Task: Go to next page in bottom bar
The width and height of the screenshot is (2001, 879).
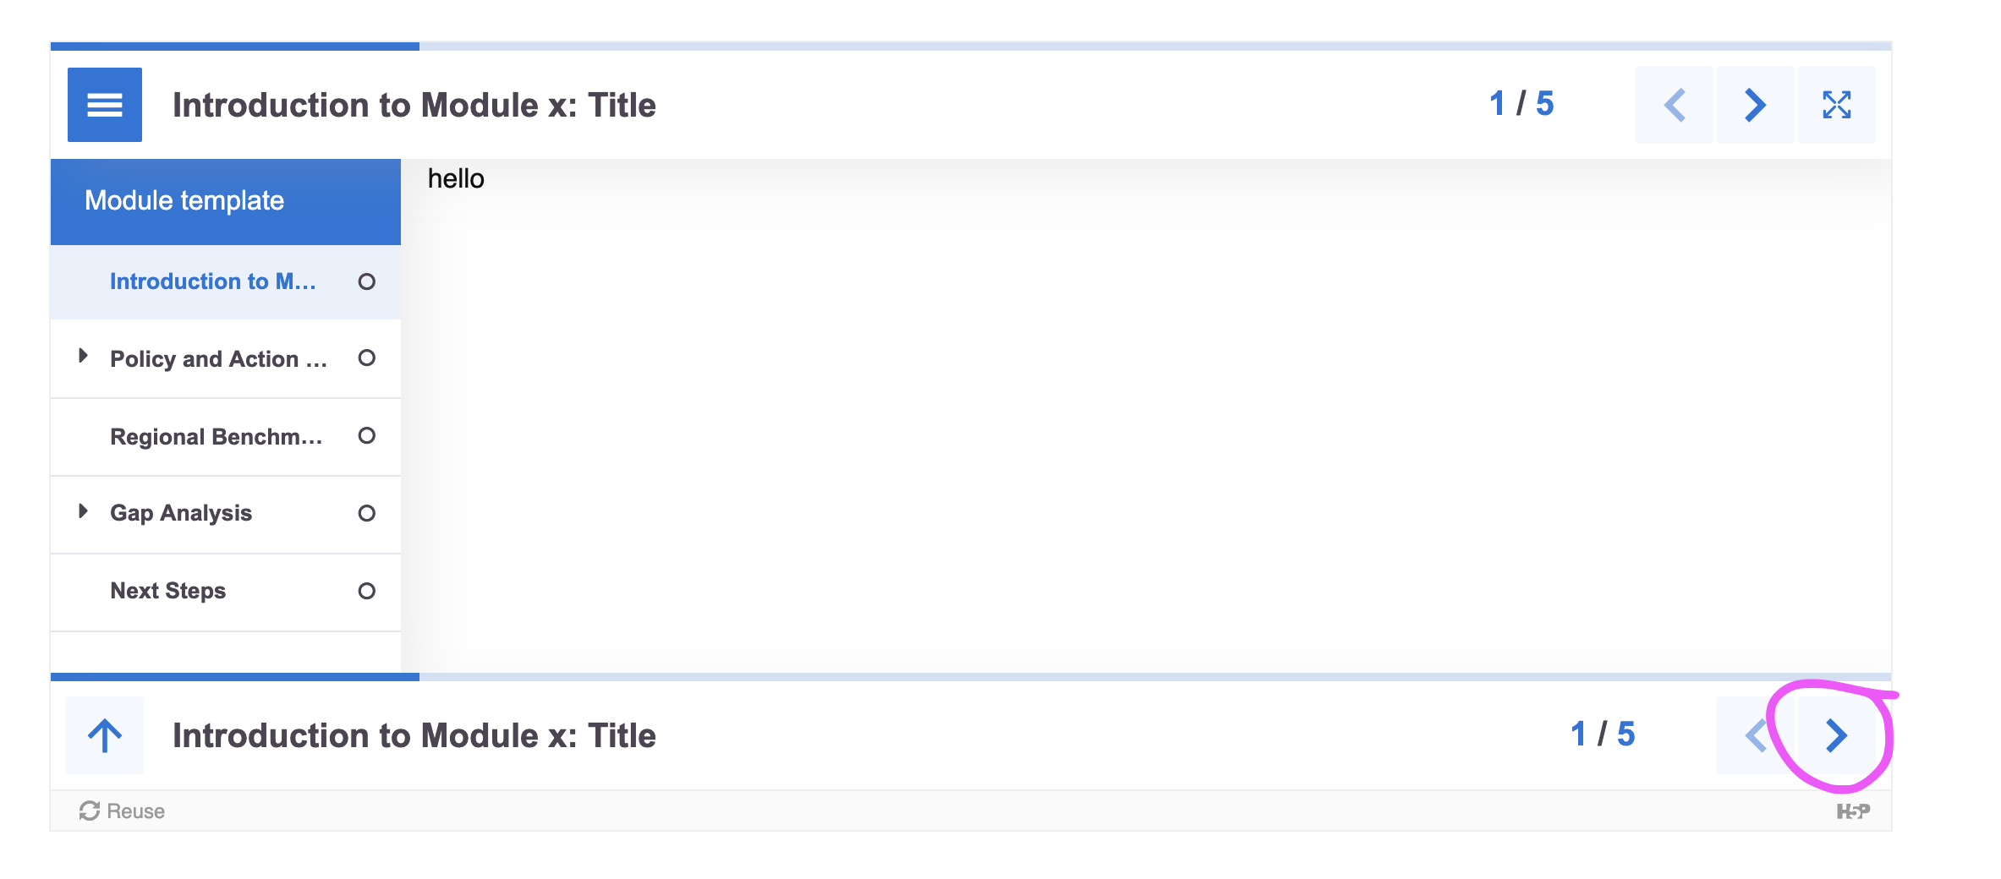Action: [x=1837, y=735]
